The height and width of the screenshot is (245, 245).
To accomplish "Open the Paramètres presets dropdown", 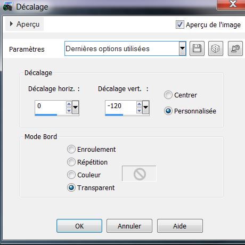I will (182, 48).
